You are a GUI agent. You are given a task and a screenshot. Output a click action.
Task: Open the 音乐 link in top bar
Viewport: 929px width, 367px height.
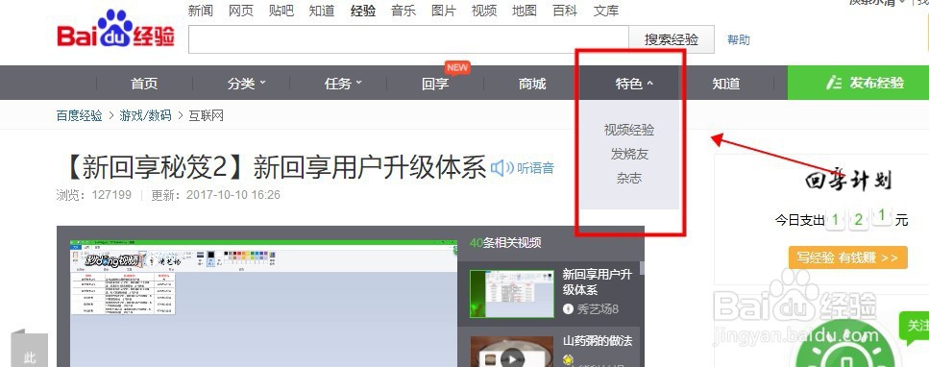pyautogui.click(x=403, y=10)
